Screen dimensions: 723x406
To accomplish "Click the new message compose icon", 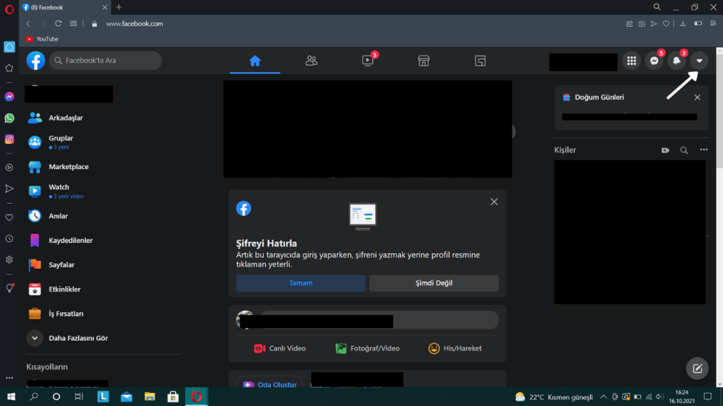I will pyautogui.click(x=697, y=368).
